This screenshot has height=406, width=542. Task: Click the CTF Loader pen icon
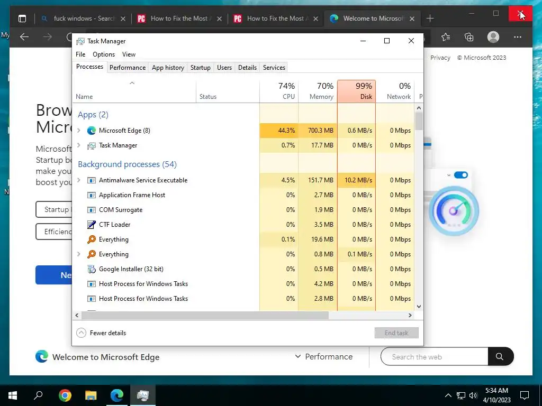[x=91, y=225]
